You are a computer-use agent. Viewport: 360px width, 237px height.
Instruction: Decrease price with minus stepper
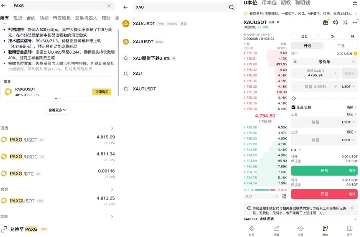pos(295,73)
